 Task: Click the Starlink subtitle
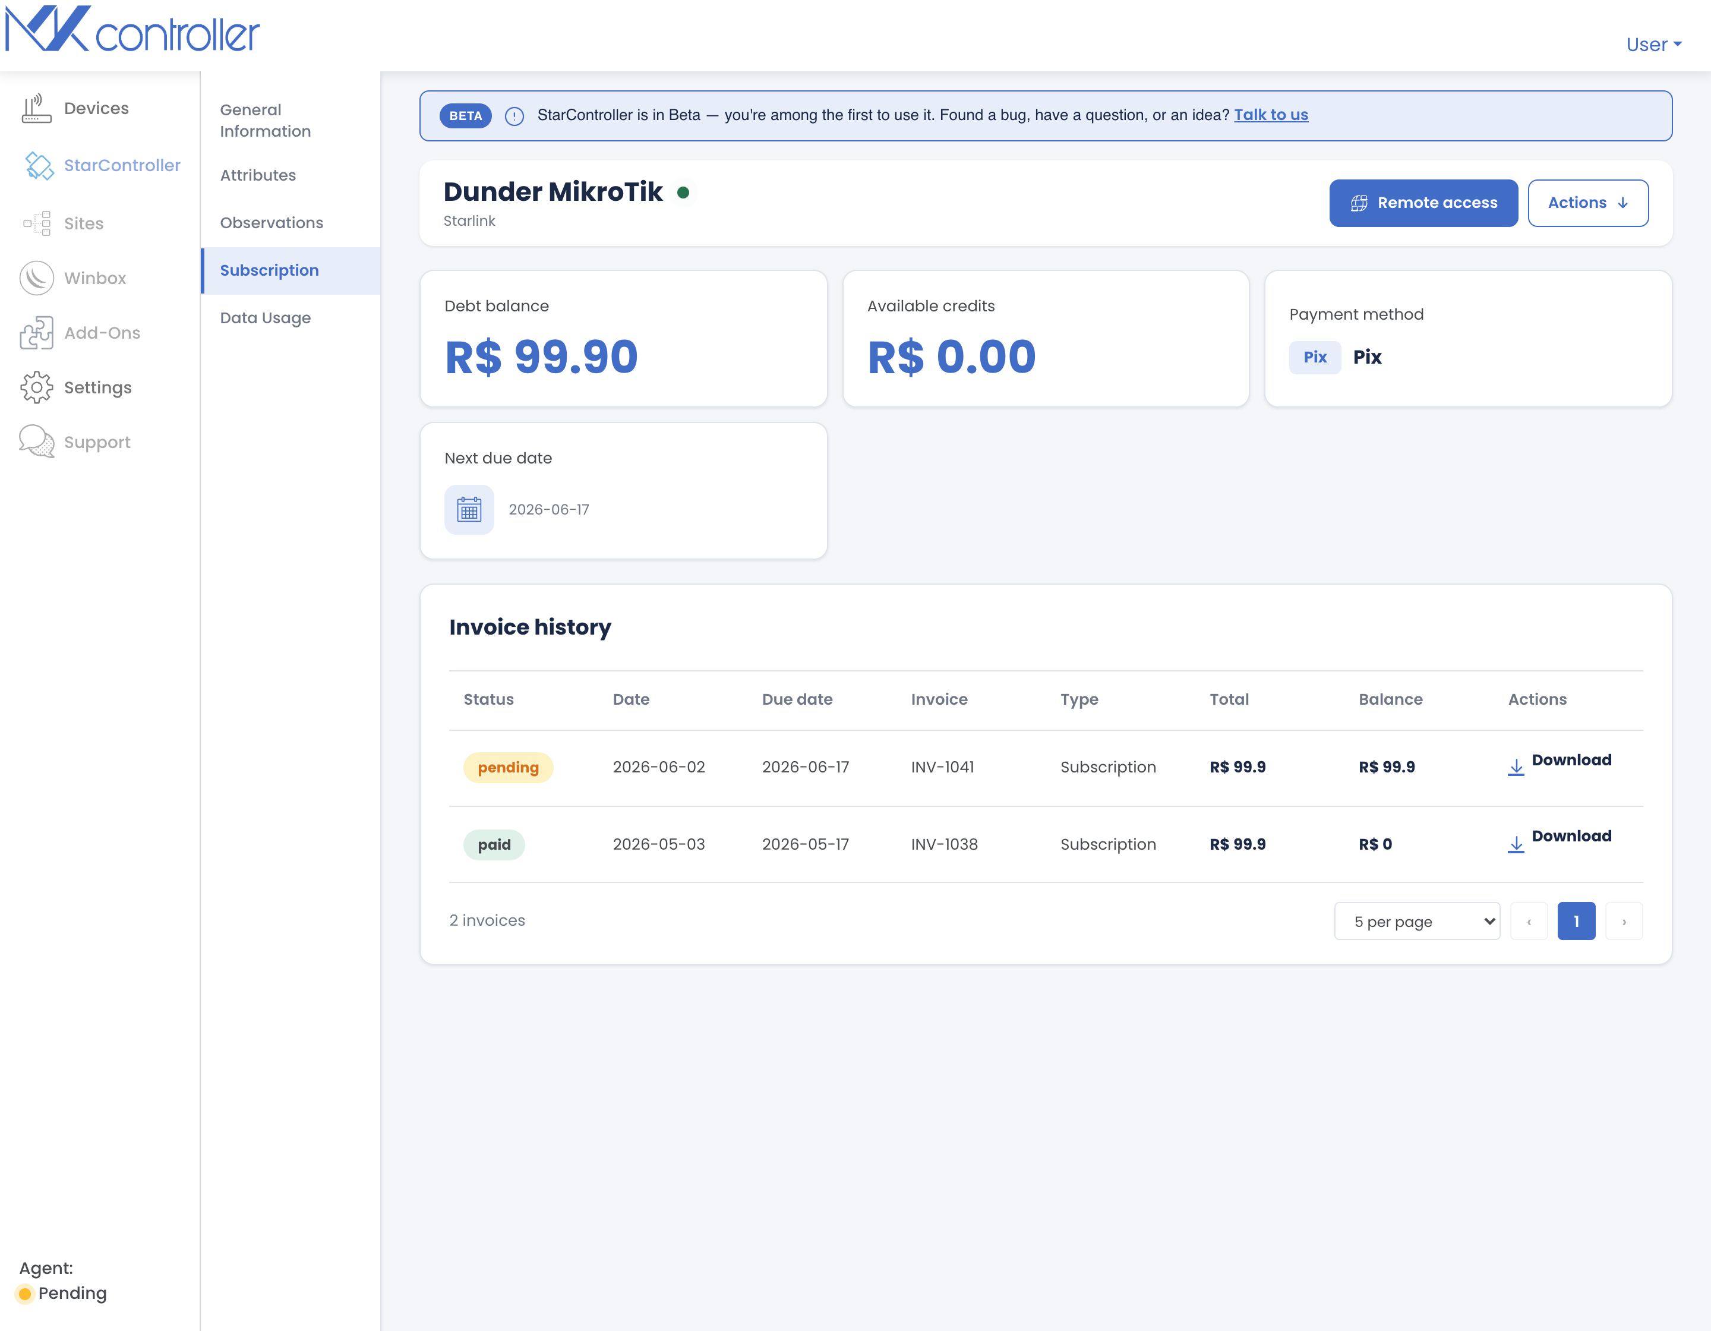coord(469,221)
